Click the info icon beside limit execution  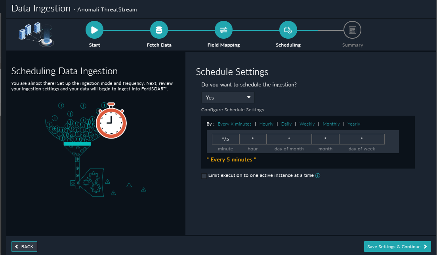[318, 176]
